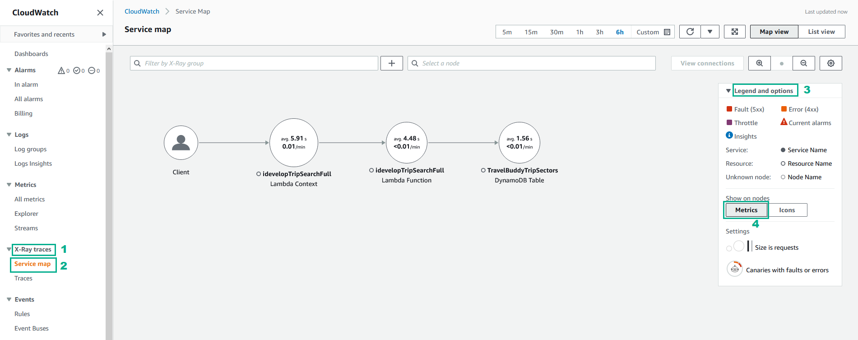Zoom in on the service map
The image size is (858, 340).
[x=760, y=63]
